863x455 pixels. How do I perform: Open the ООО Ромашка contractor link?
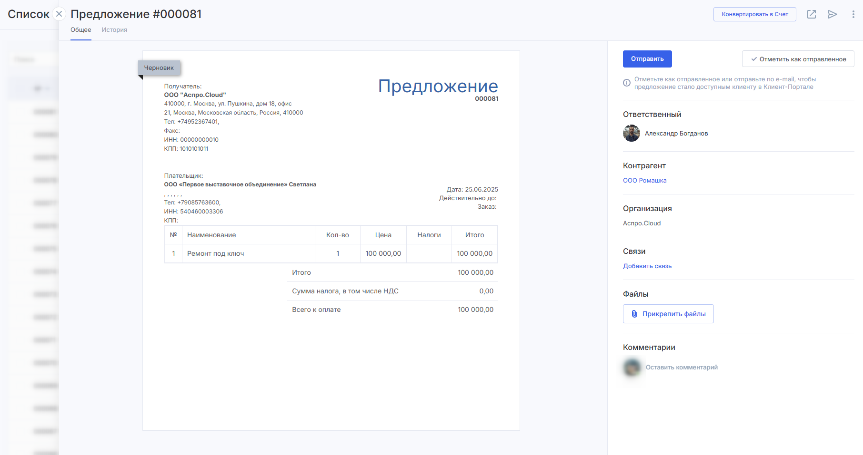coord(644,181)
